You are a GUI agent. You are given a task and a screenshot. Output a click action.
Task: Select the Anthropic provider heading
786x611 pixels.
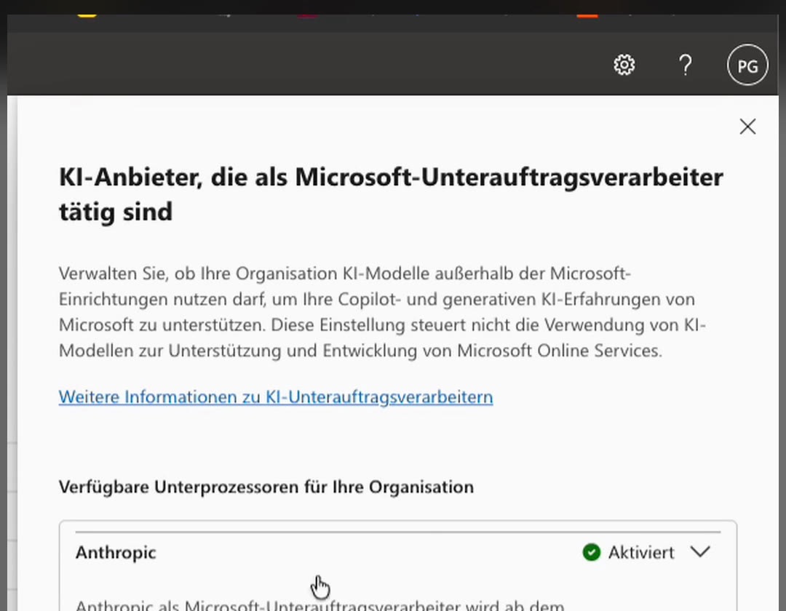(116, 553)
